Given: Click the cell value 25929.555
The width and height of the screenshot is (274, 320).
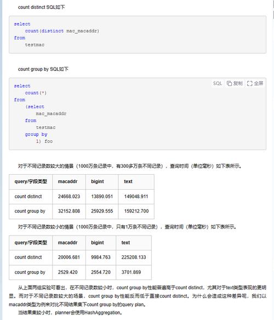Looking at the screenshot, I should [102, 211].
